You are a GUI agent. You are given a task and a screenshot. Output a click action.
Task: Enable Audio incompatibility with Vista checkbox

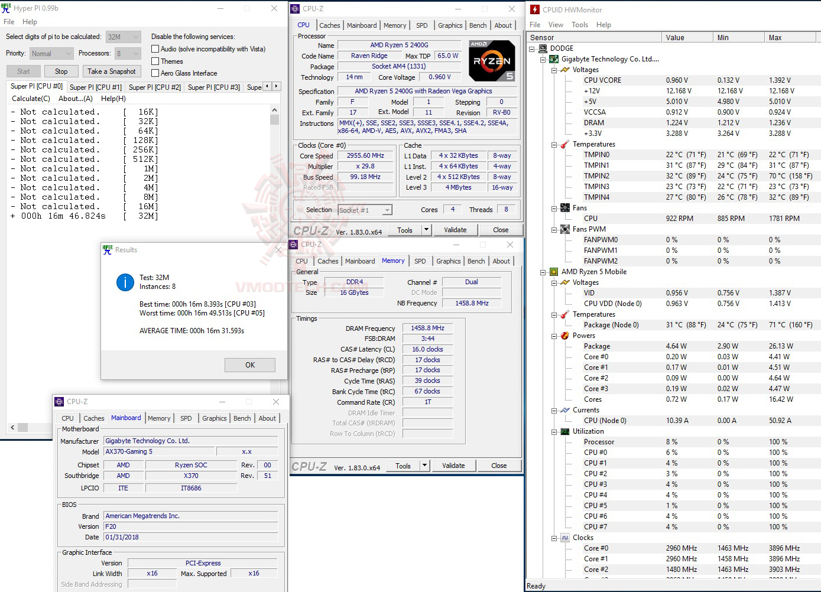point(155,49)
